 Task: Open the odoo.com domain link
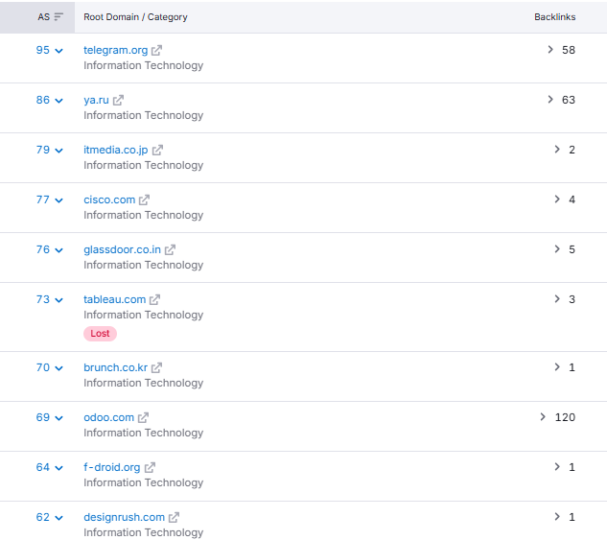(x=108, y=417)
